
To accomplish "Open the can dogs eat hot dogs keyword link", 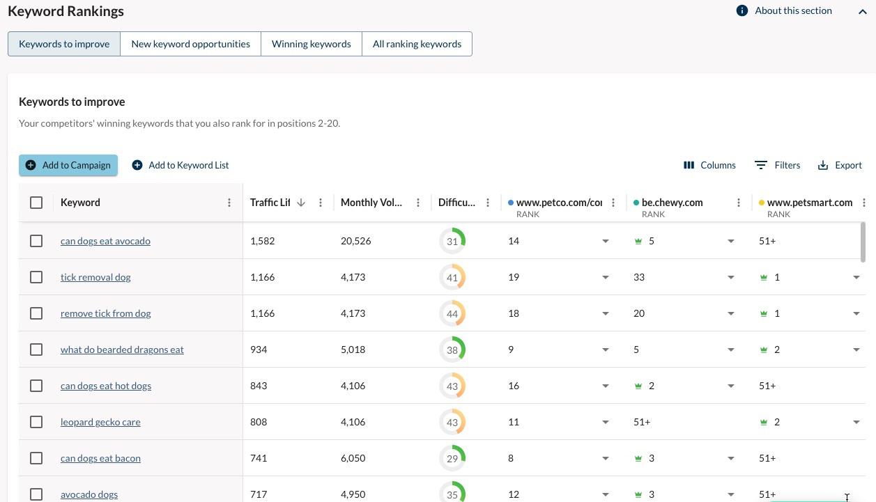I will [x=106, y=386].
